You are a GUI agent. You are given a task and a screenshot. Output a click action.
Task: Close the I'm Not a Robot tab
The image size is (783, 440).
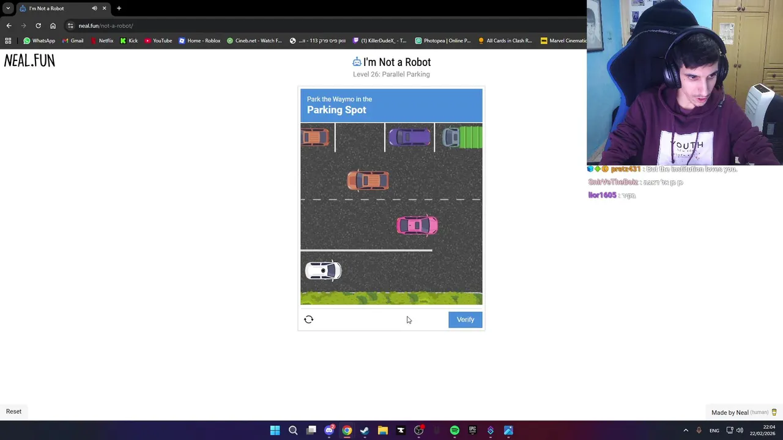pos(104,9)
